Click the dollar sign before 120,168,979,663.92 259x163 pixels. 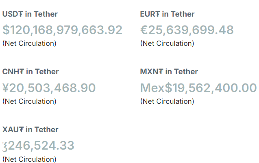(x=7, y=30)
